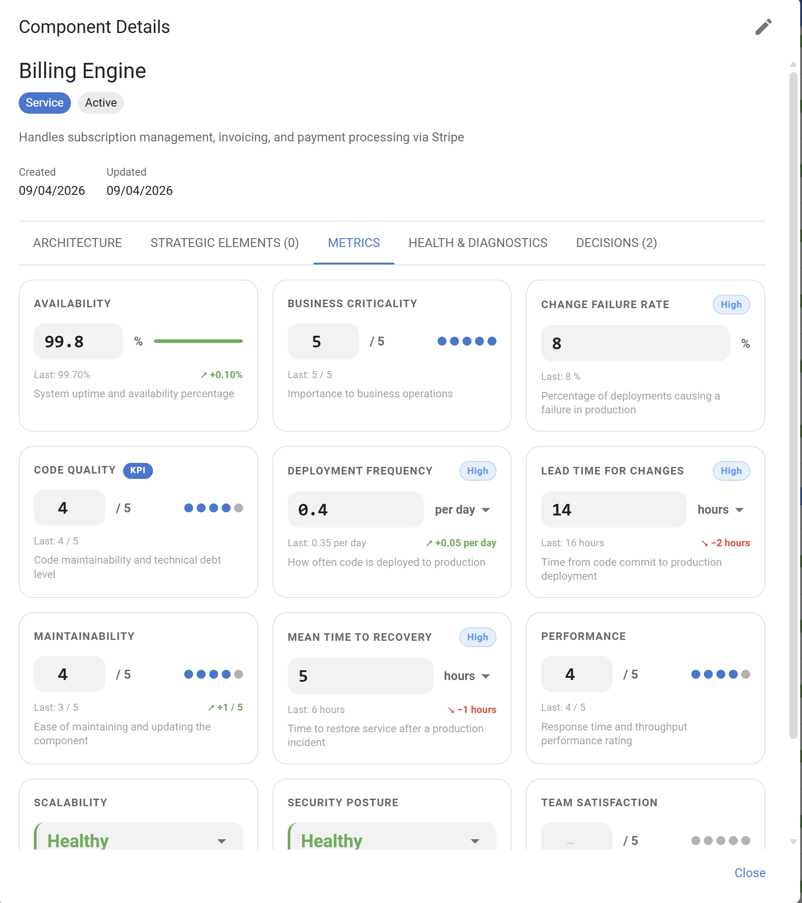Open Mean Time to Recovery hours dropdown
This screenshot has height=903, width=802.
coord(467,676)
